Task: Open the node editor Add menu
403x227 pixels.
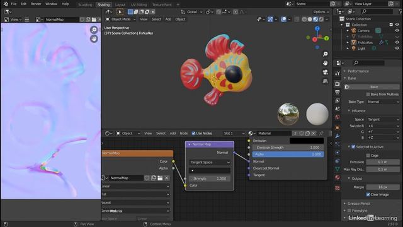Action: click(173, 133)
